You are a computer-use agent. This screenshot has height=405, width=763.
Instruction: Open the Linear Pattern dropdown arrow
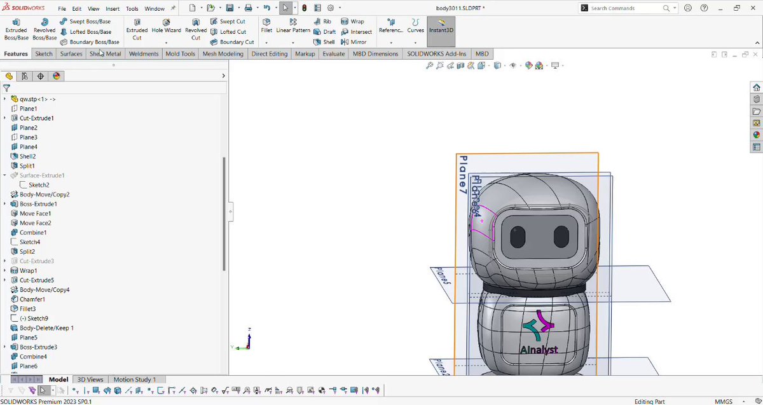tap(293, 43)
